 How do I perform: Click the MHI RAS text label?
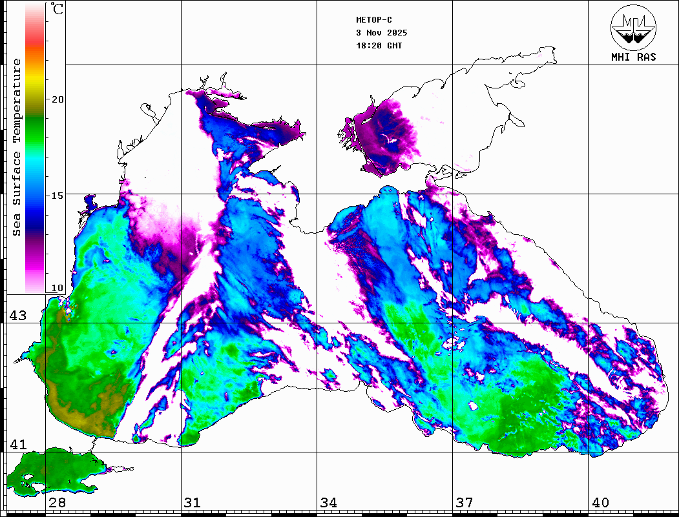[633, 57]
